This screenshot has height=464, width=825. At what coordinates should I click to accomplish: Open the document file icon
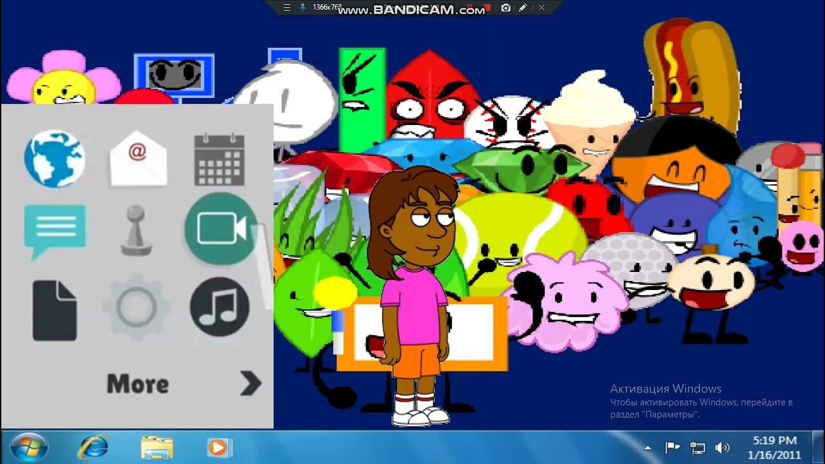pos(55,311)
